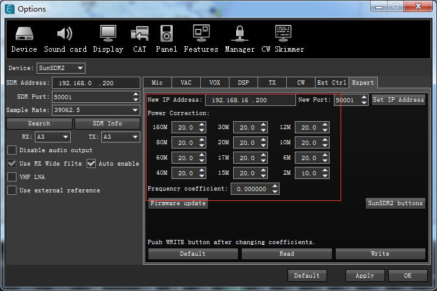
Task: Decrease 40M power correction value
Action: (202, 176)
